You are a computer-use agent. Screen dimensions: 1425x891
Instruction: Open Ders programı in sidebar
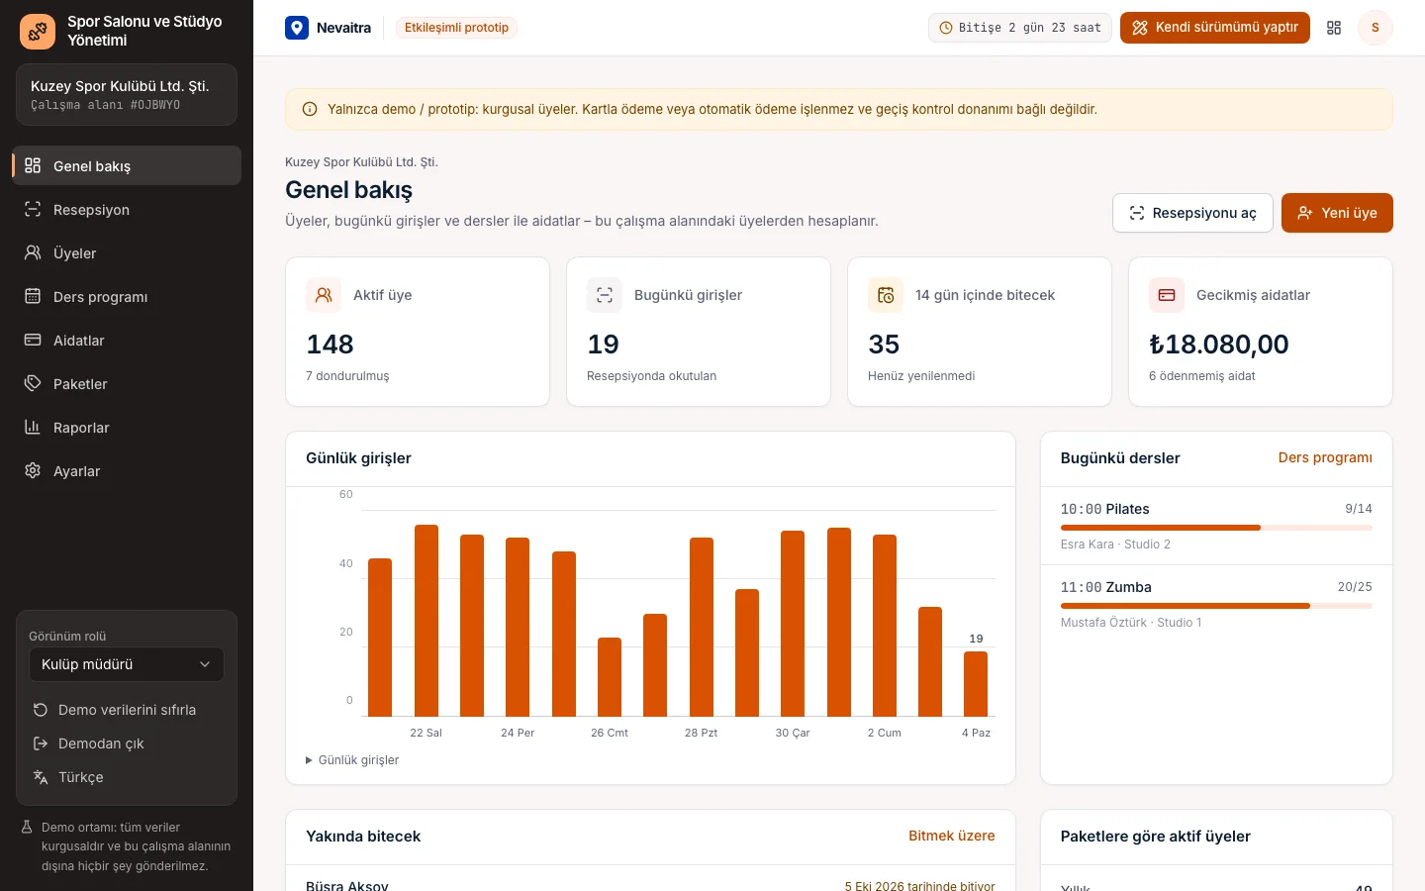coord(127,296)
